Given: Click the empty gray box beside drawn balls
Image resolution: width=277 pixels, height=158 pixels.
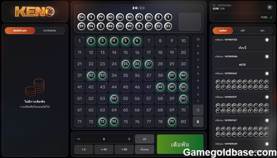Looking at the screenshot, I should point(190,21).
